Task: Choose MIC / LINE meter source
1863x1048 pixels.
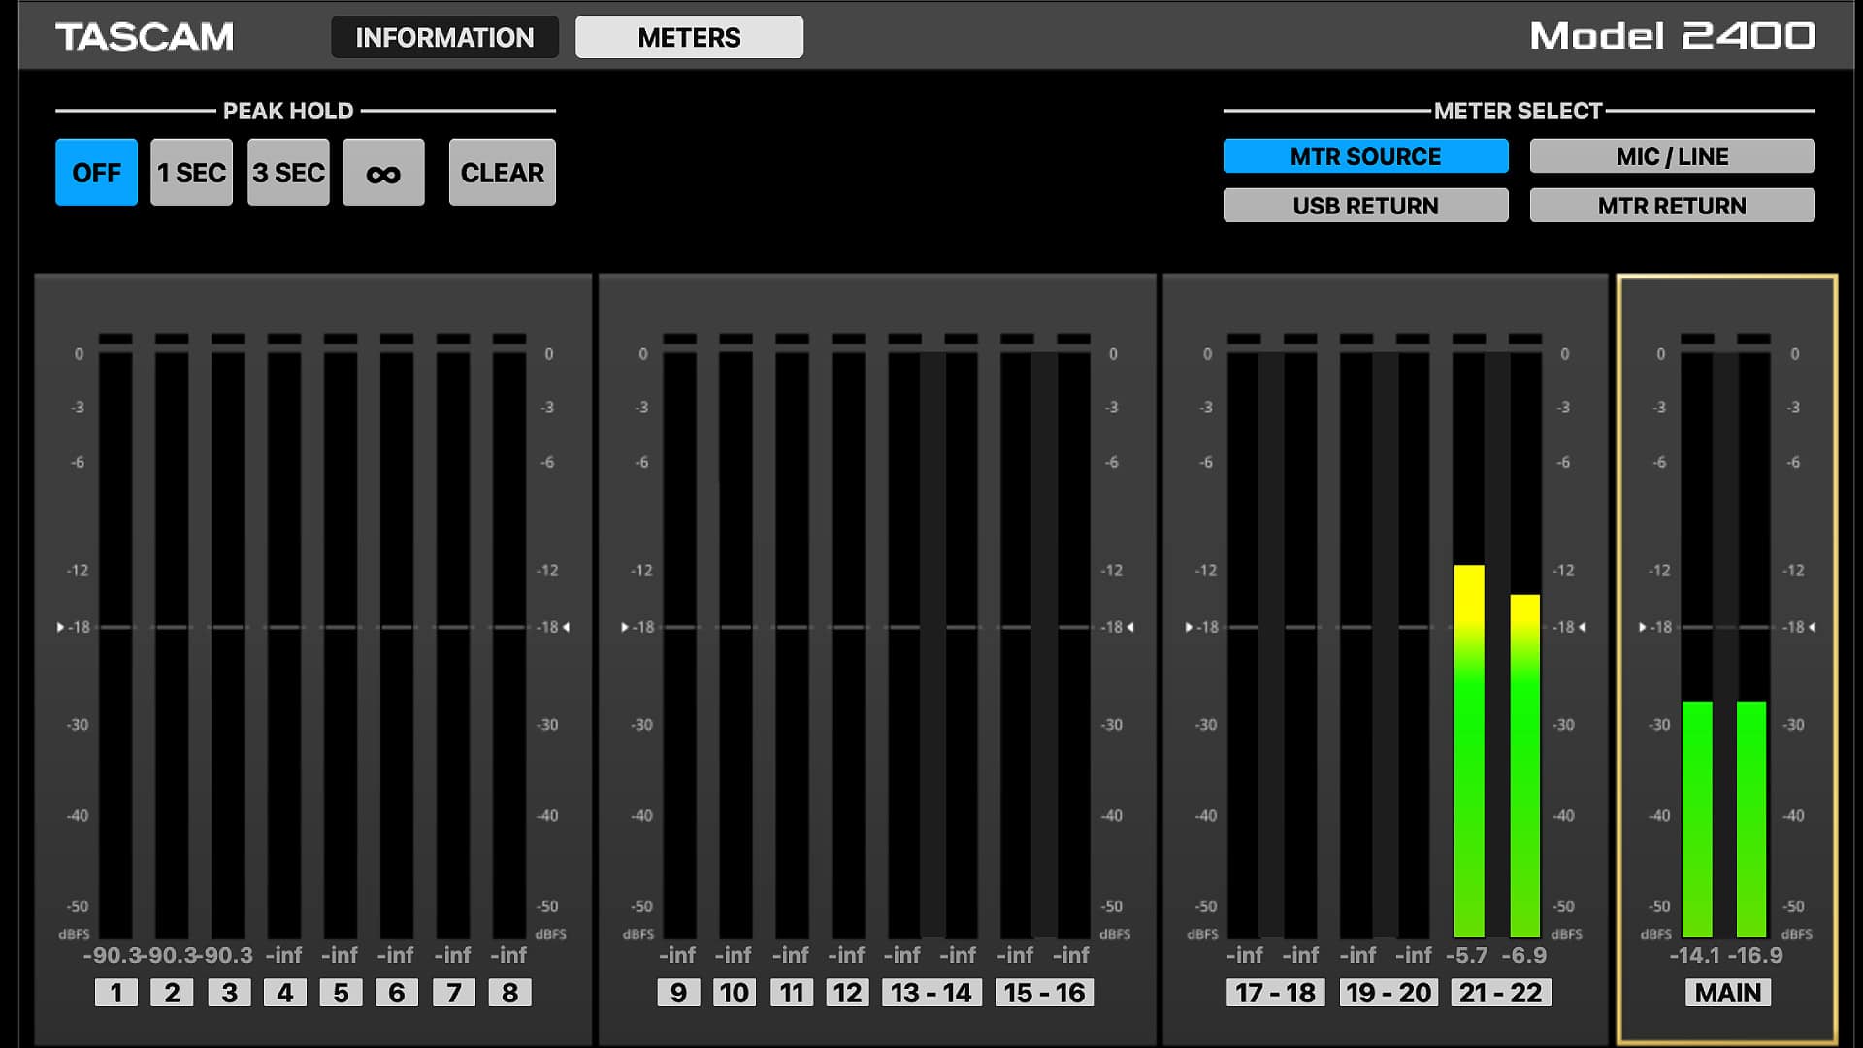Action: pyautogui.click(x=1672, y=156)
